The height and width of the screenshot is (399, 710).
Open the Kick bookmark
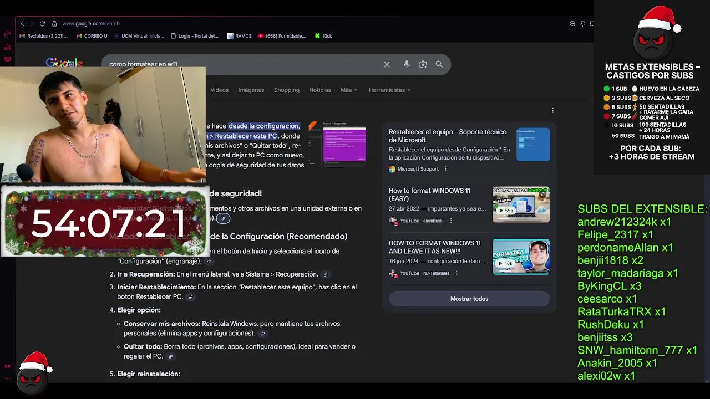[323, 36]
